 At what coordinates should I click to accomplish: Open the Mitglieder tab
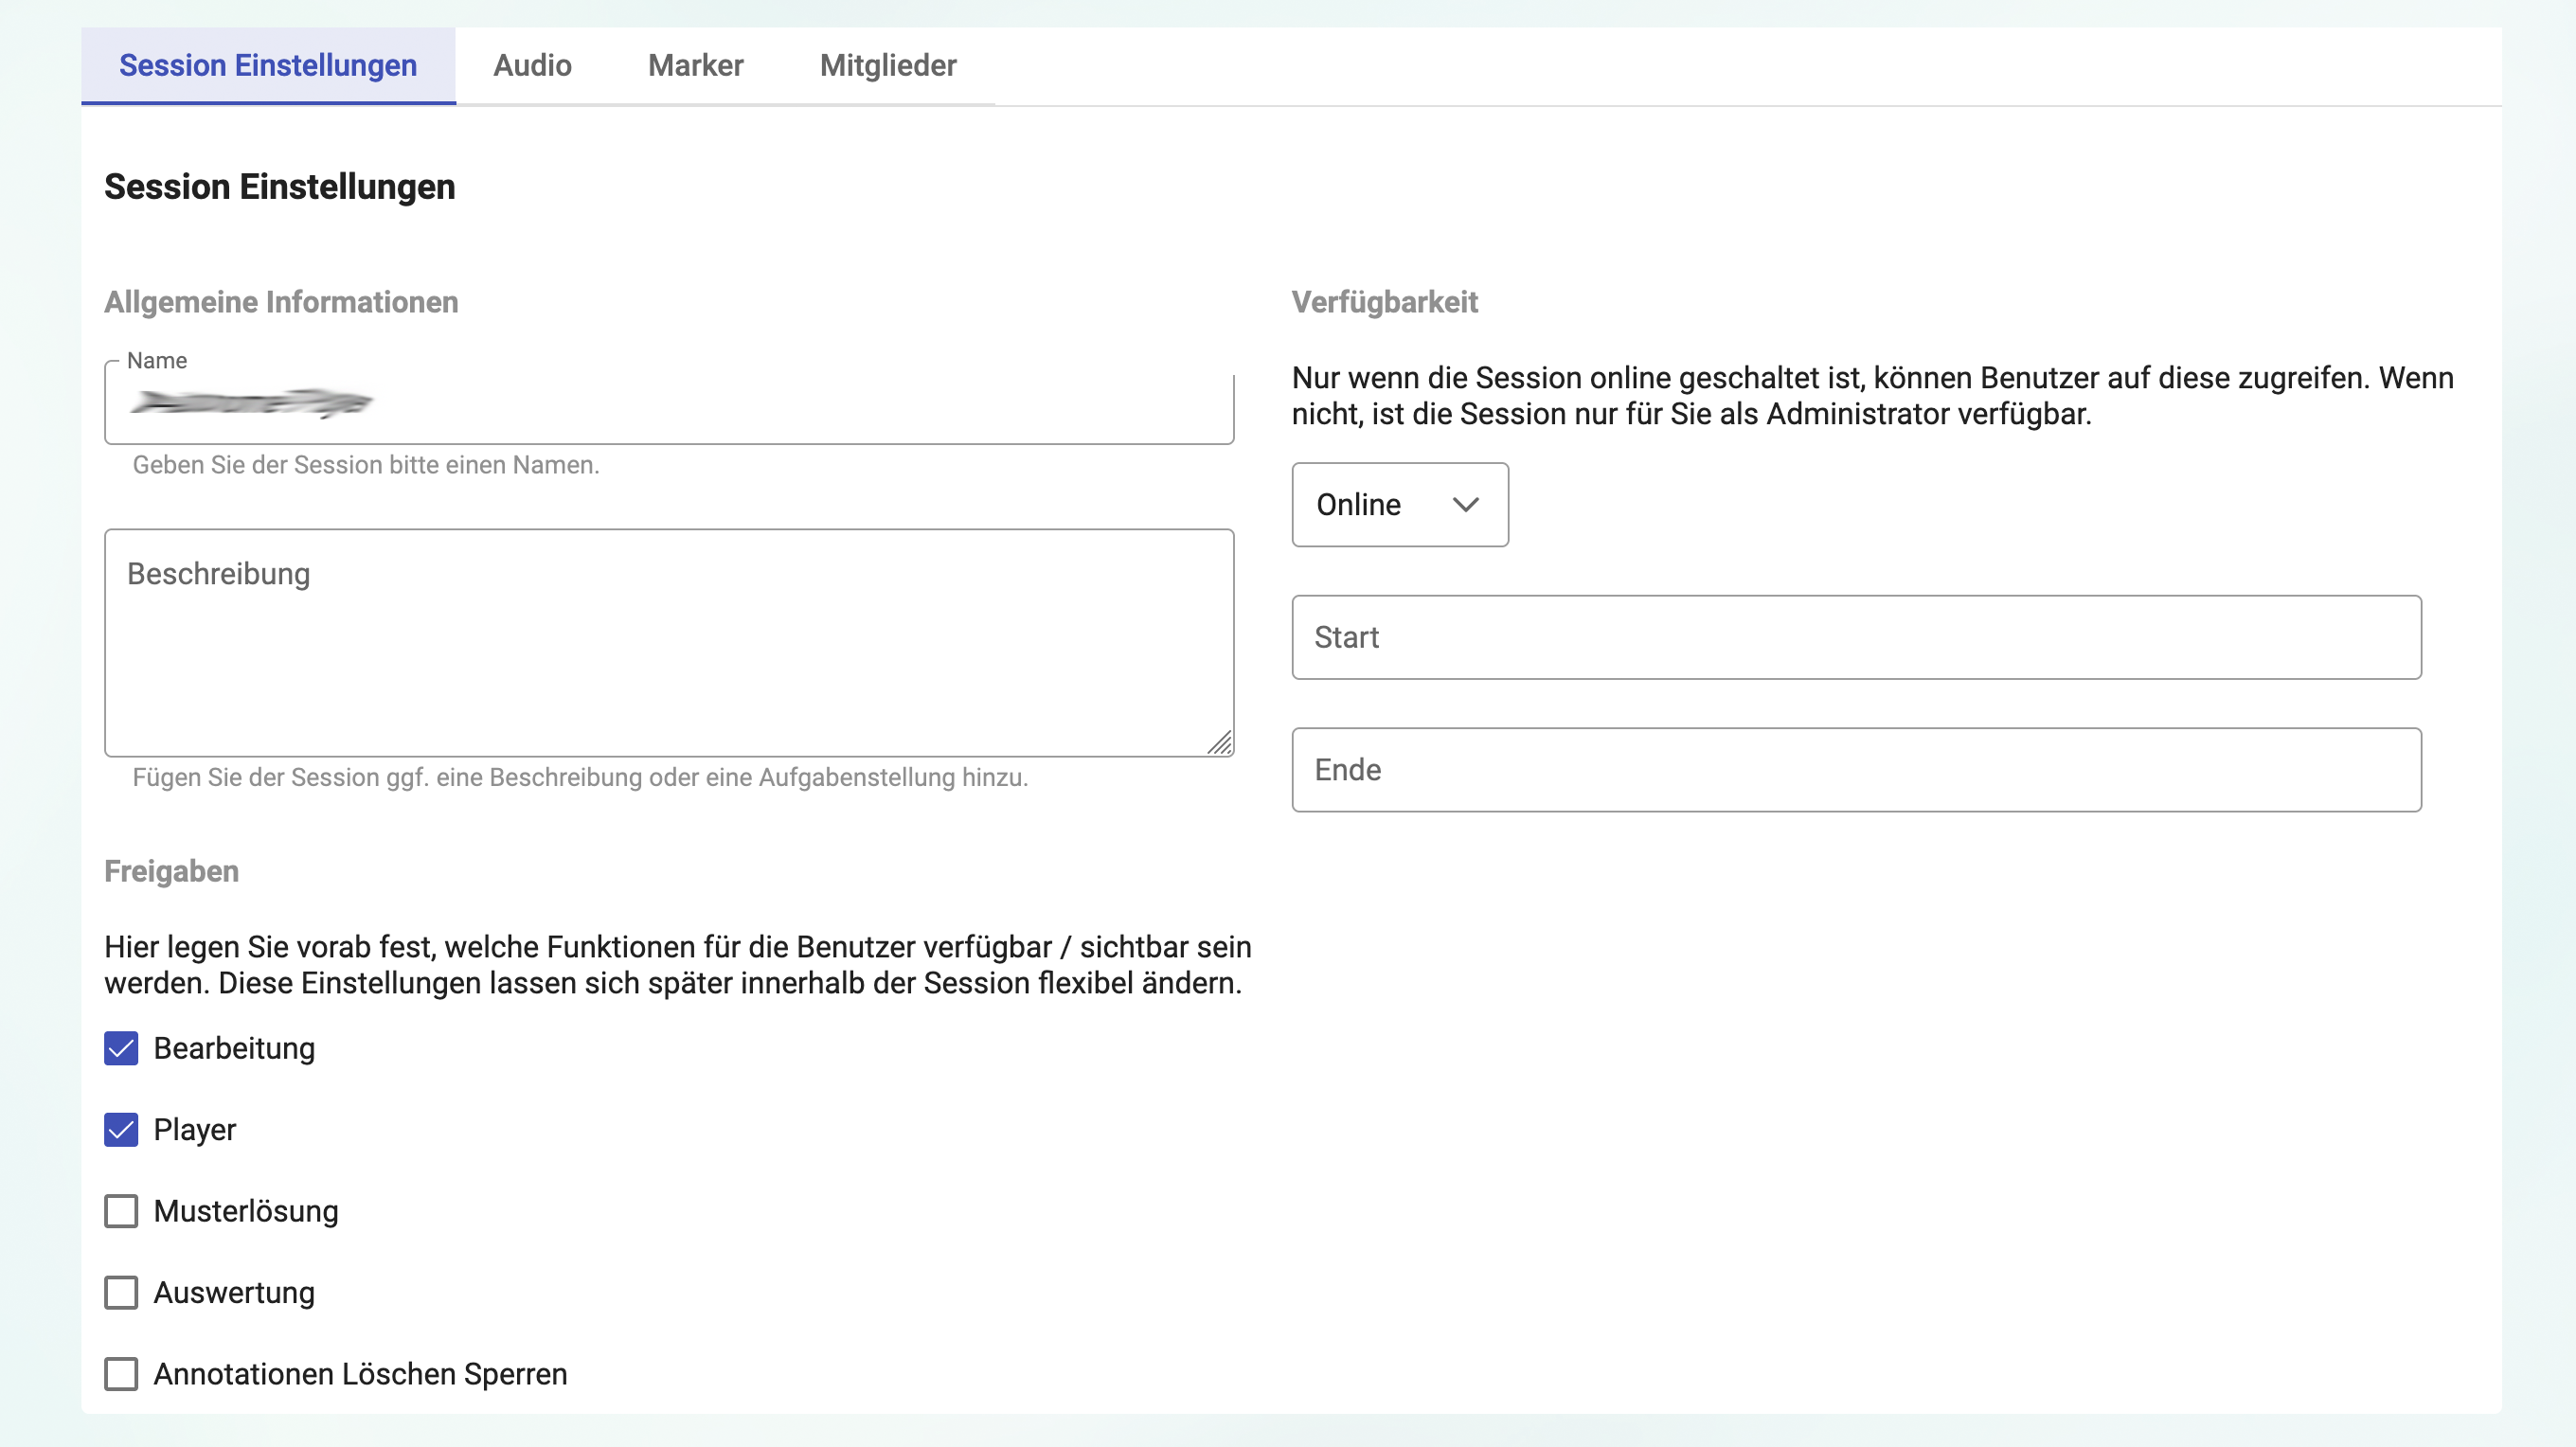[x=888, y=66]
